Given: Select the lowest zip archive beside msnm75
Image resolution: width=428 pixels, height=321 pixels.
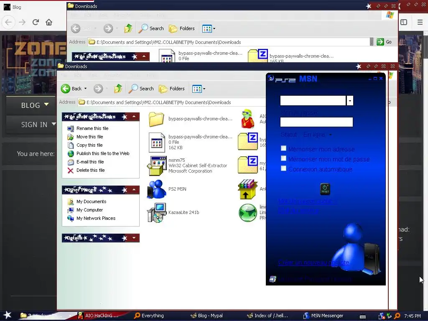Looking at the screenshot, I should [247, 166].
